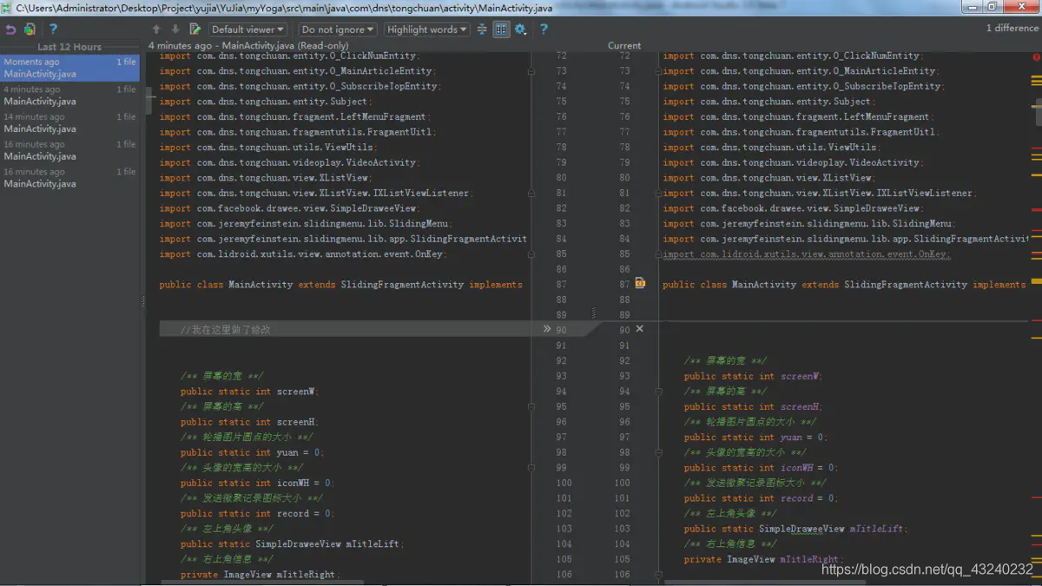Viewport: 1042px width, 586px height.
Task: Open the diff settings gear menu
Action: (x=520, y=30)
